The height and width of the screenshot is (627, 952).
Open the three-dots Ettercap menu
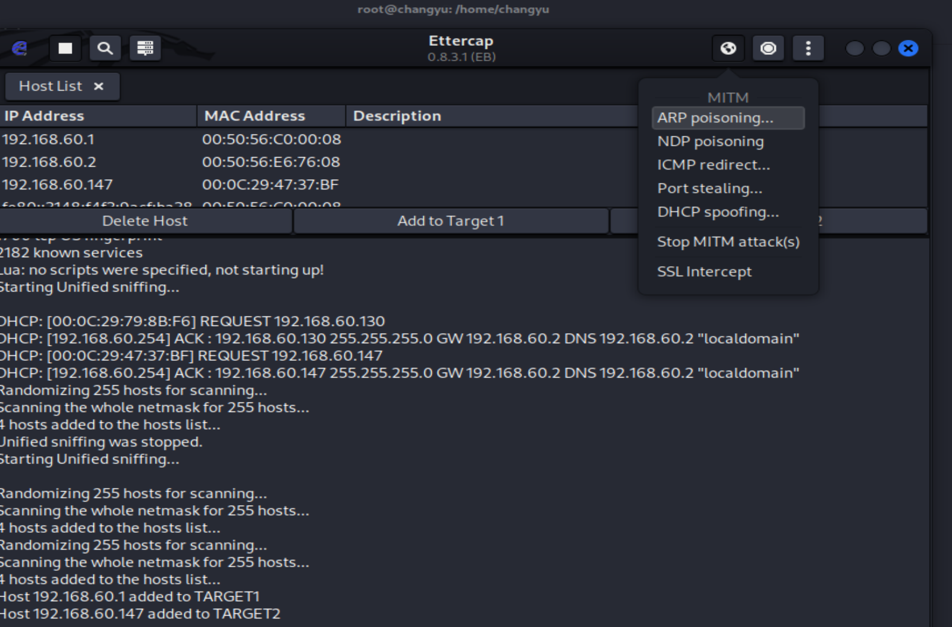[808, 48]
